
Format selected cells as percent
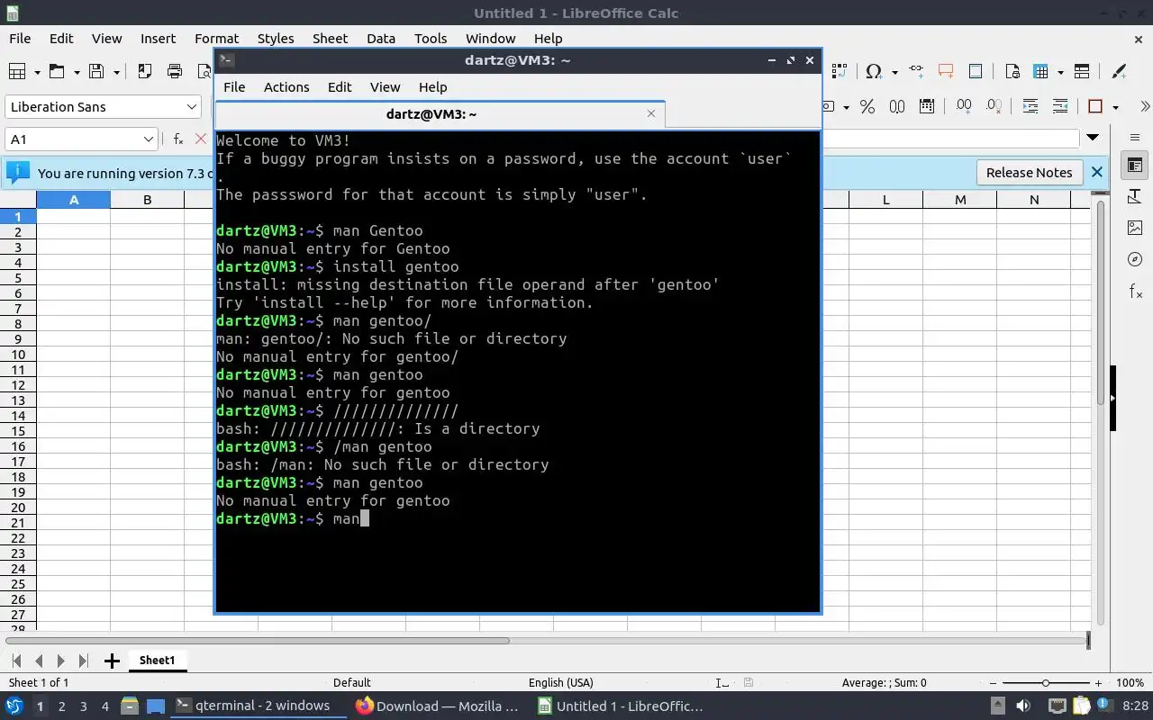coord(867,106)
